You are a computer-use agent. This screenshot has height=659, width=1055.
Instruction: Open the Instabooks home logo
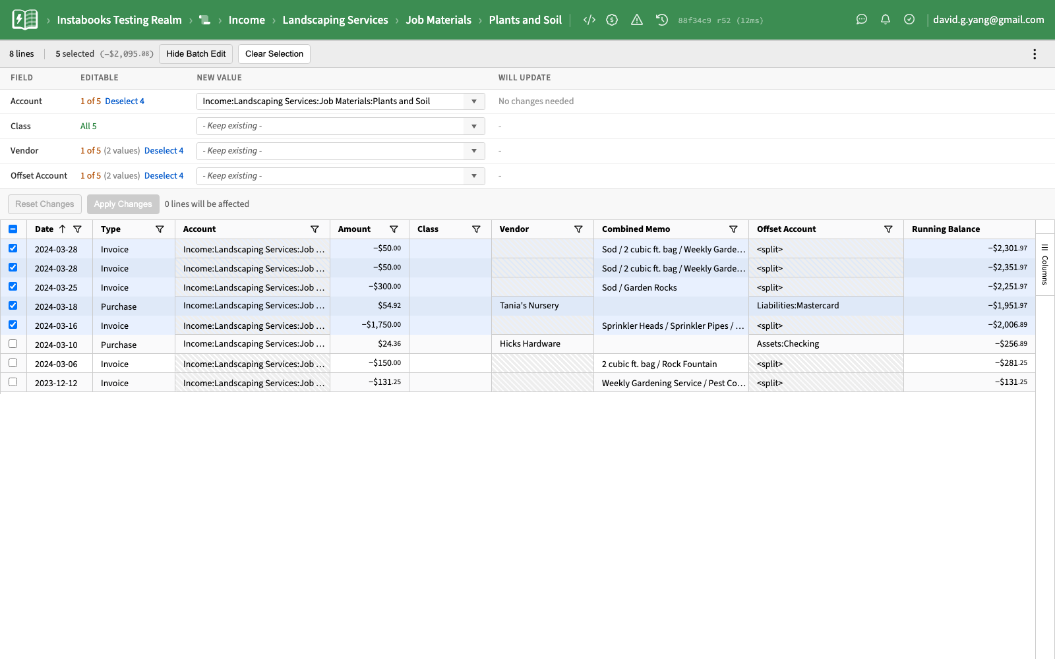(x=25, y=20)
